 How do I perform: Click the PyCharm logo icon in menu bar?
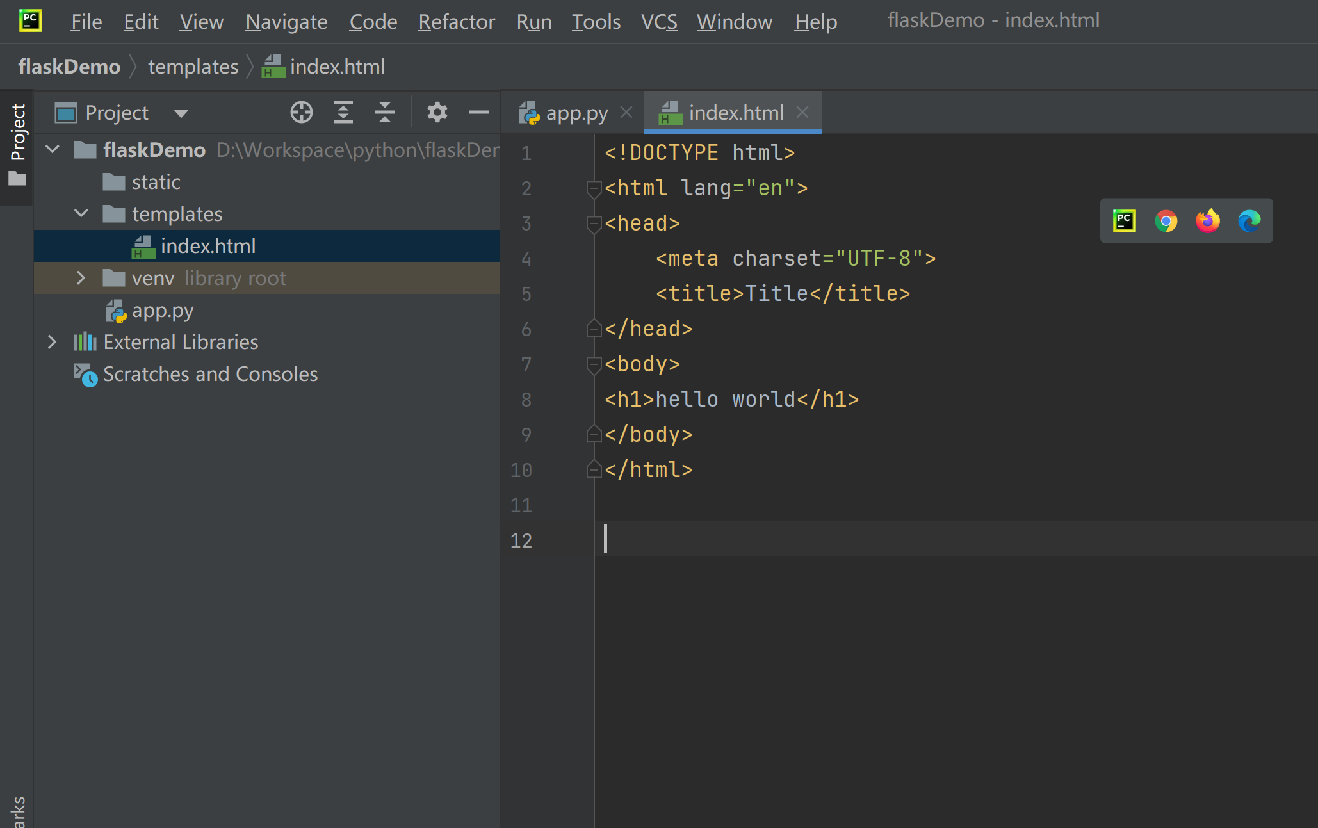(x=30, y=20)
